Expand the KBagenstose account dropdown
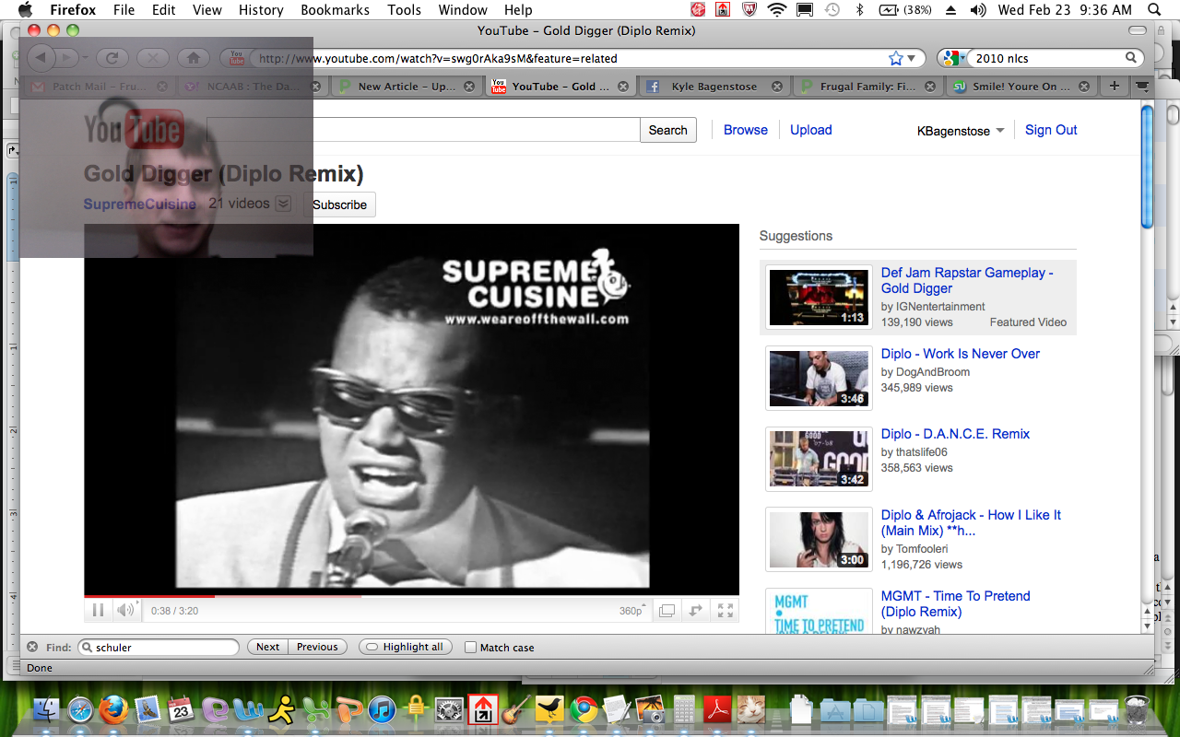Screen dimensions: 1180x737 click(1000, 131)
